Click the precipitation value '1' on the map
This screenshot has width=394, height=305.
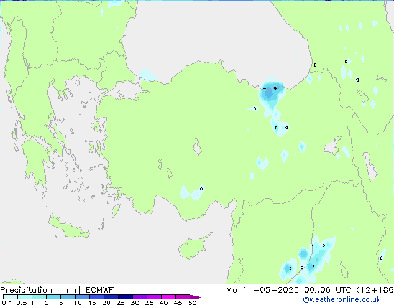(313, 246)
